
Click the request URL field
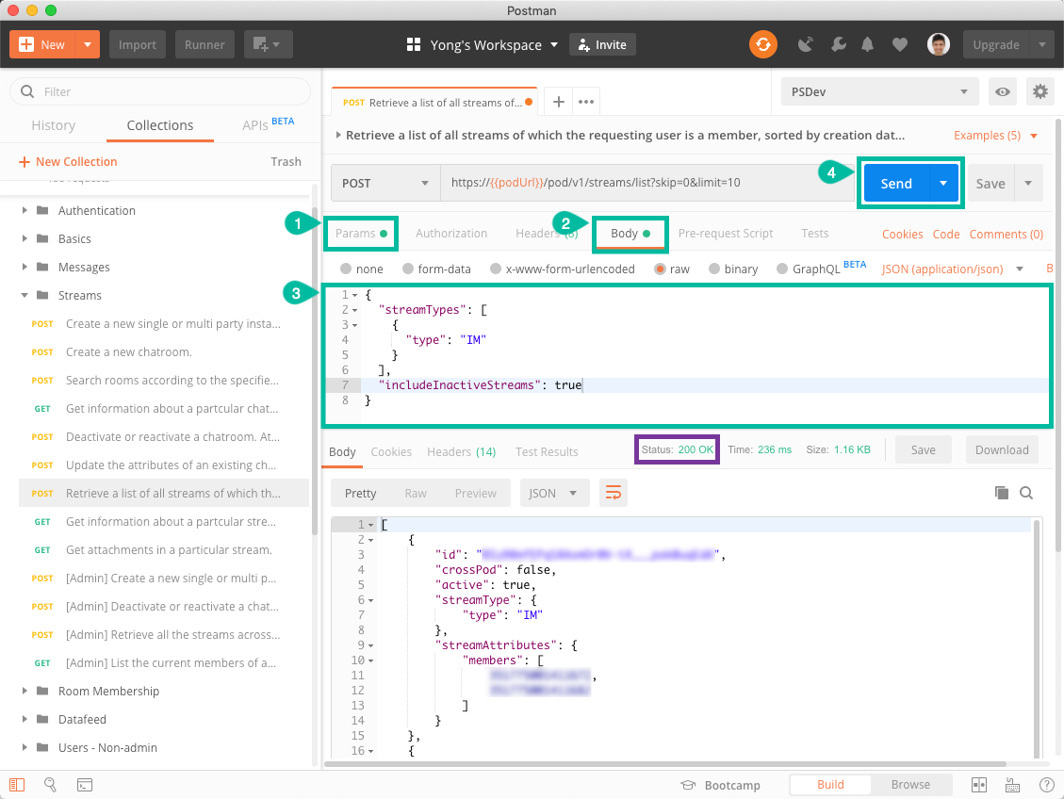pyautogui.click(x=647, y=183)
